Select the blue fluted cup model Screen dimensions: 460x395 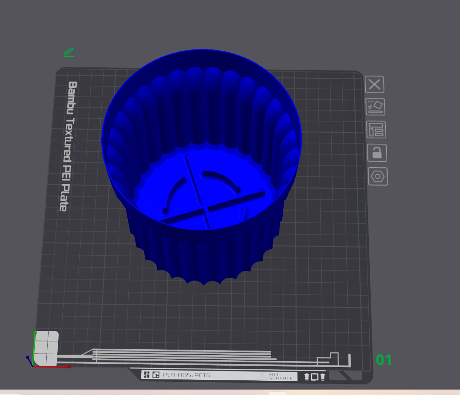pos(202,167)
